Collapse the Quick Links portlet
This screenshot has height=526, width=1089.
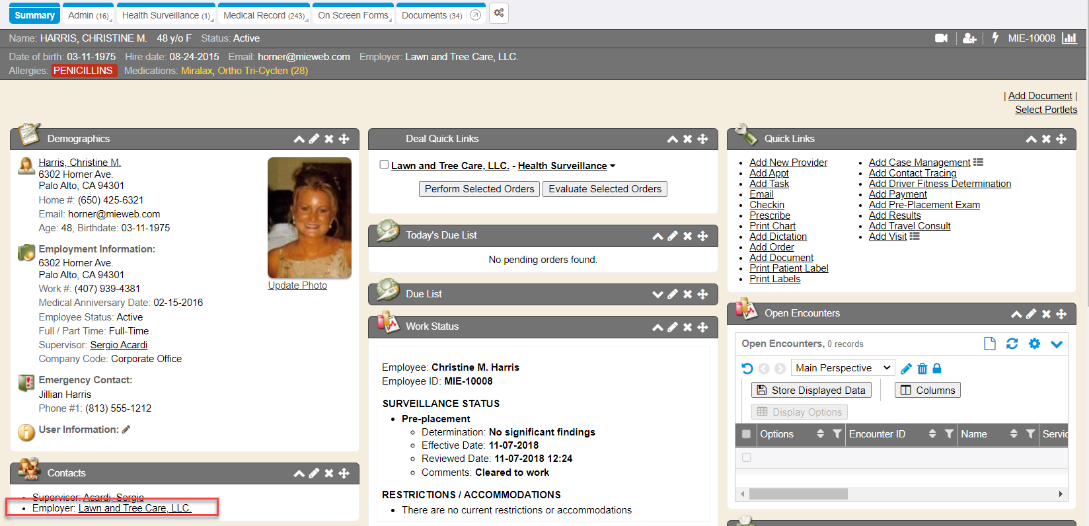1031,139
